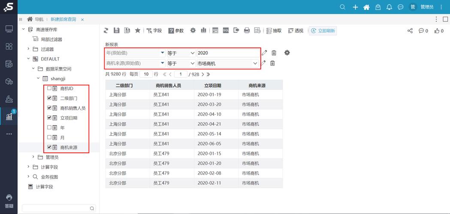
Task: Open the 答疑 help icon
Action: [x=9, y=202]
